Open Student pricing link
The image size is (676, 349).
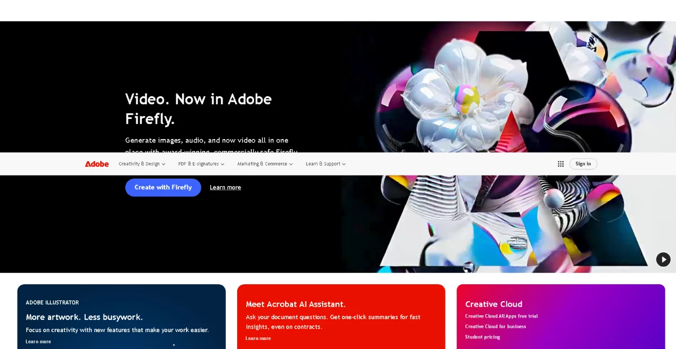(x=482, y=337)
